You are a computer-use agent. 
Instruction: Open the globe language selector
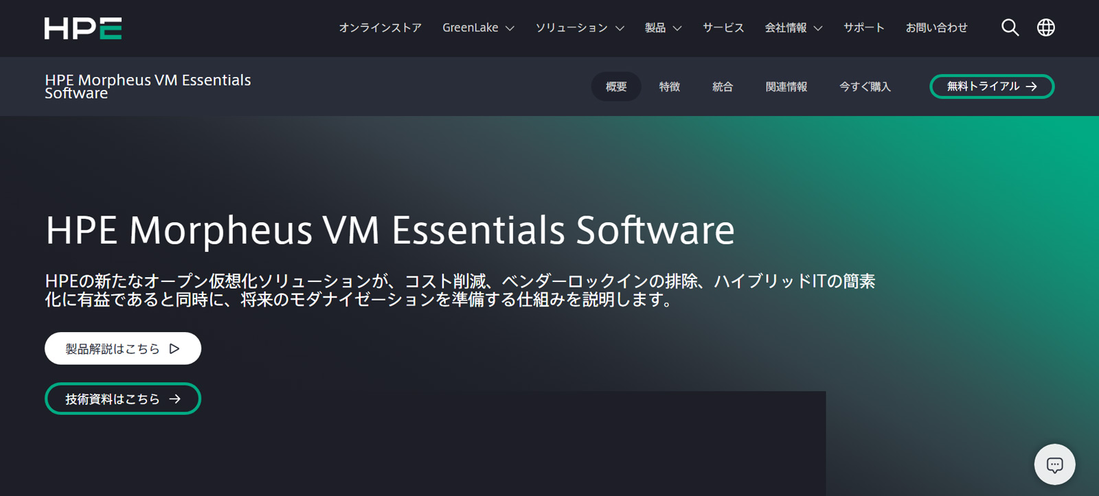(1046, 27)
